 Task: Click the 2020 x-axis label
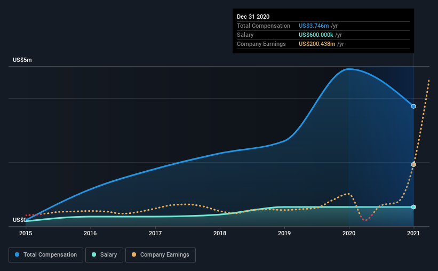click(349, 233)
